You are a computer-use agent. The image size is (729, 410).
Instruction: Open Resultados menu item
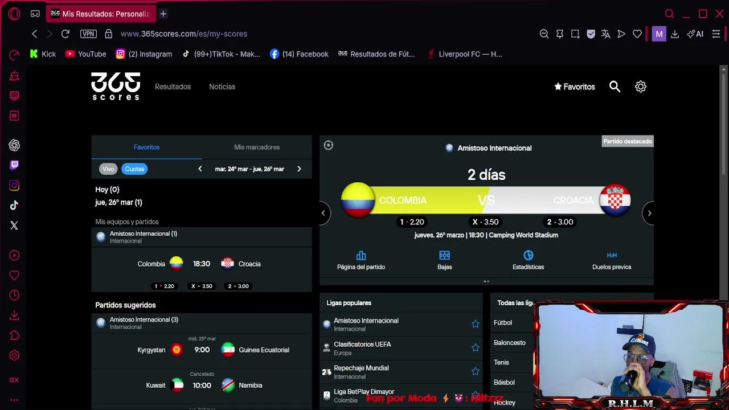[173, 87]
